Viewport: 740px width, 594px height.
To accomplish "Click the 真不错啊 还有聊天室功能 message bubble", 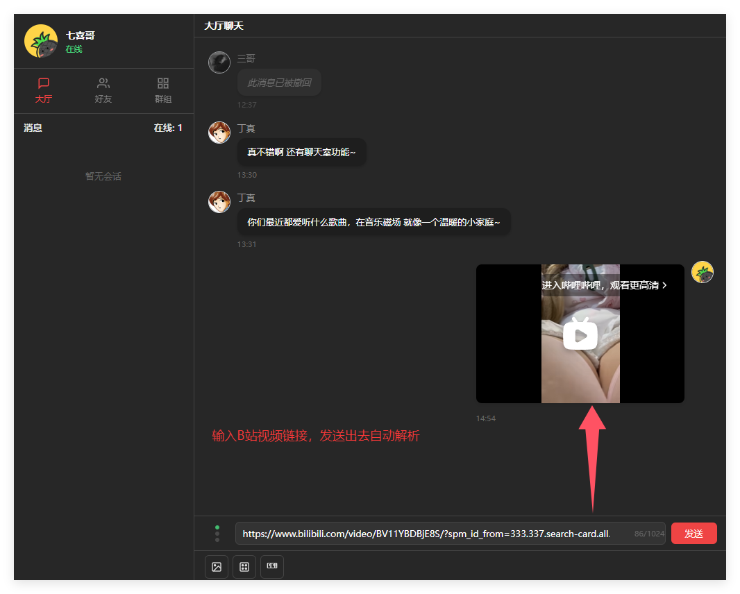I will click(x=301, y=152).
